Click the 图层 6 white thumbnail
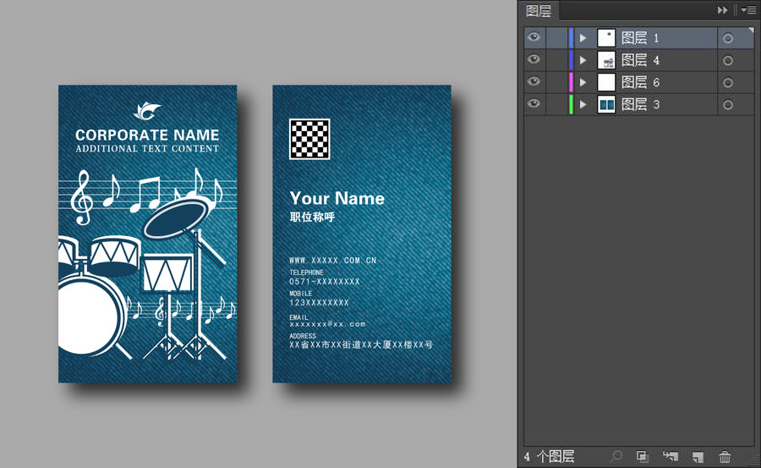761x468 pixels. 606,82
